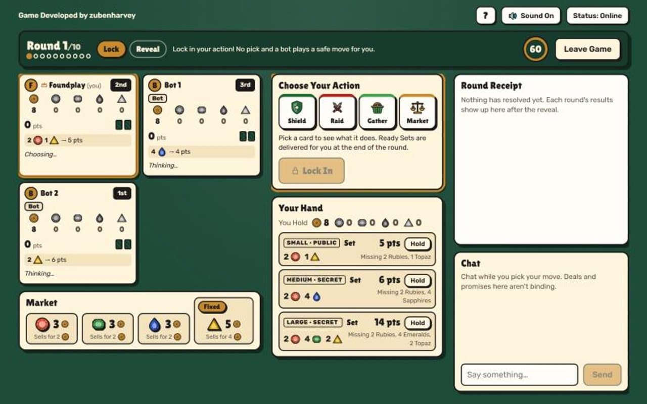This screenshot has width=647, height=404.
Task: Select the Reveal phase pill
Action: tap(148, 49)
